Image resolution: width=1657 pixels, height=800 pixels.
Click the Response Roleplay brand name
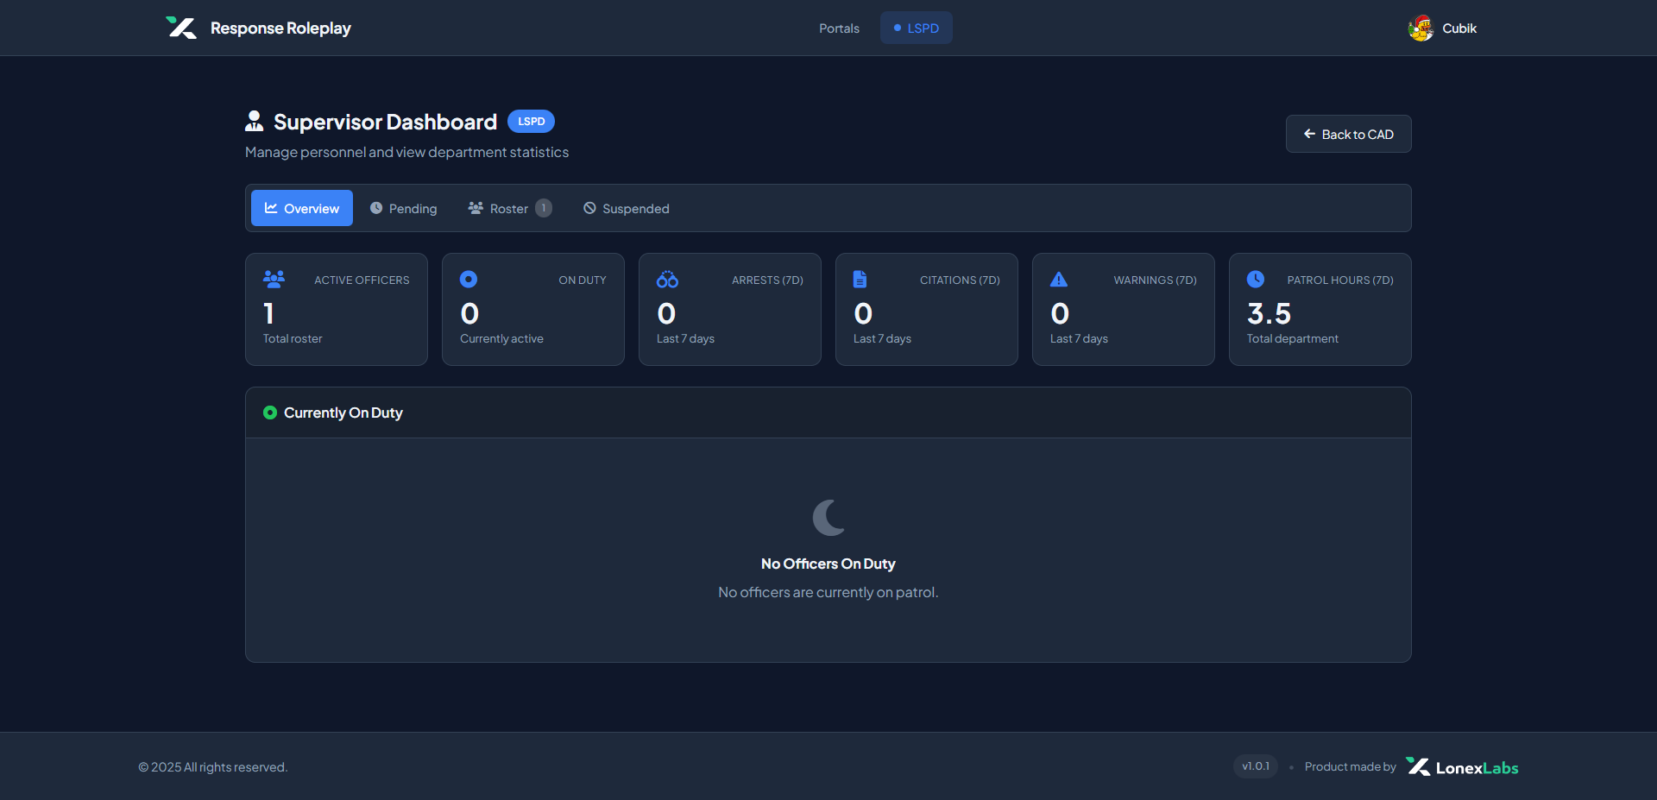pos(280,28)
